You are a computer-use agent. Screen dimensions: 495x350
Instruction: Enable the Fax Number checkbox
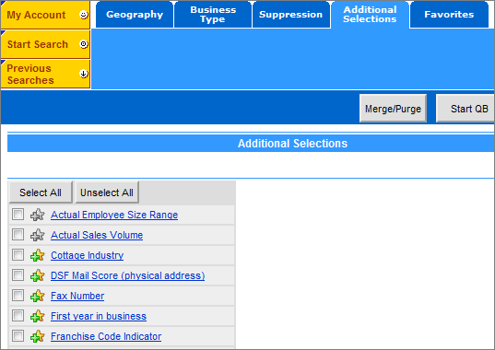18,295
